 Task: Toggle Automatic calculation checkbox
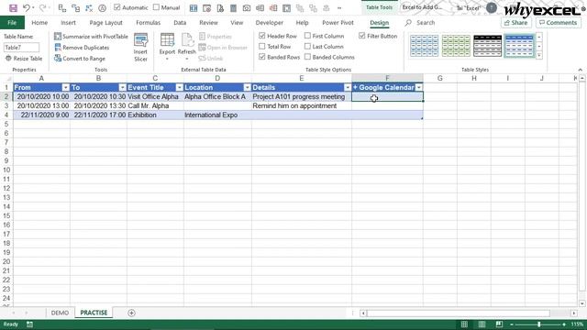(x=117, y=7)
